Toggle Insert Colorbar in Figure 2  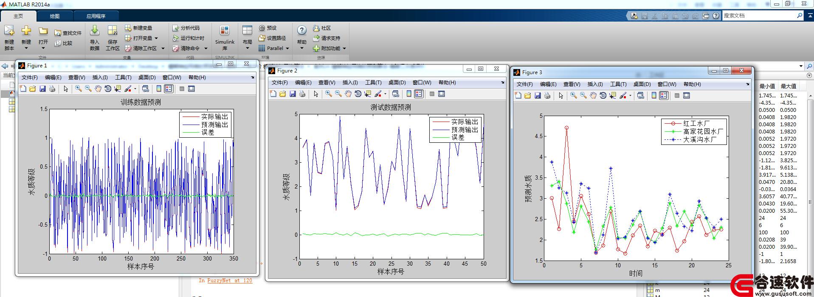pos(409,94)
